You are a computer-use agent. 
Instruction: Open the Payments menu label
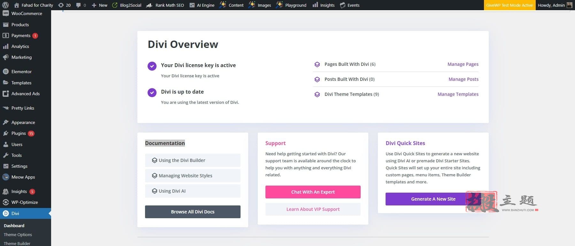(x=21, y=35)
